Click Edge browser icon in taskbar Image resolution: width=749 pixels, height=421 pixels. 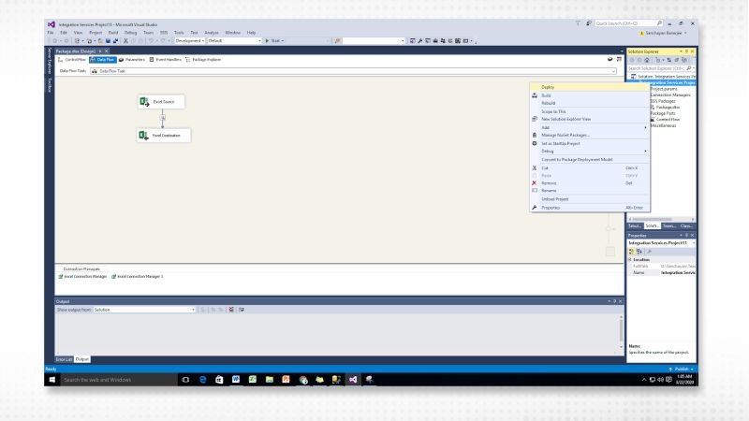tap(202, 380)
